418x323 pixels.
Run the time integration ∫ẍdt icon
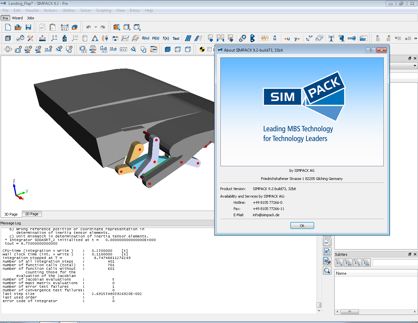tap(48, 49)
